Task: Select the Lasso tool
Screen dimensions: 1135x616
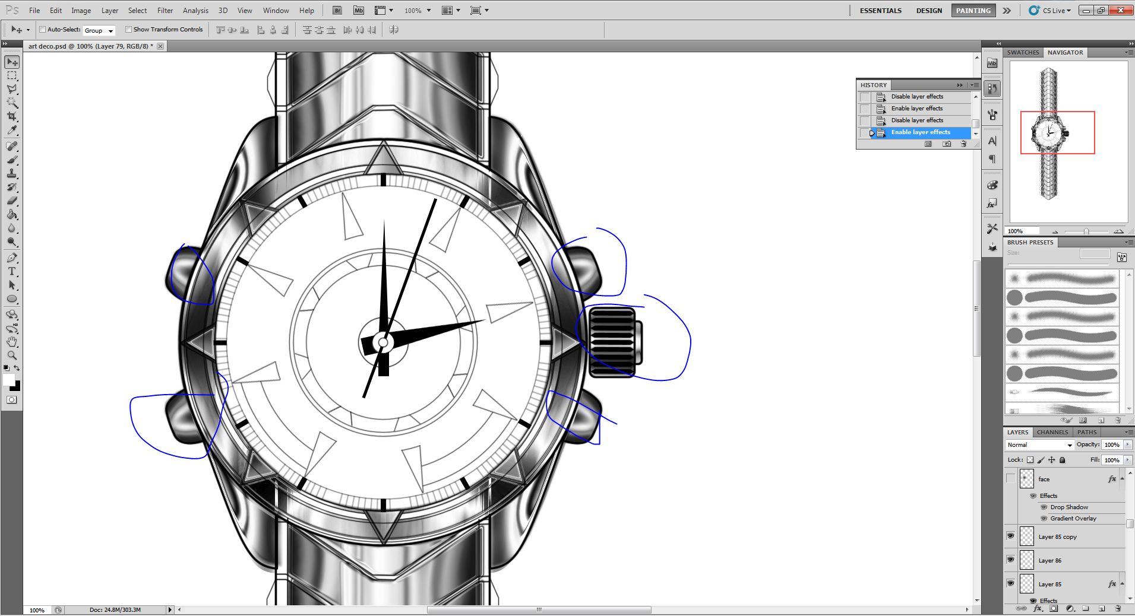Action: pyautogui.click(x=12, y=89)
